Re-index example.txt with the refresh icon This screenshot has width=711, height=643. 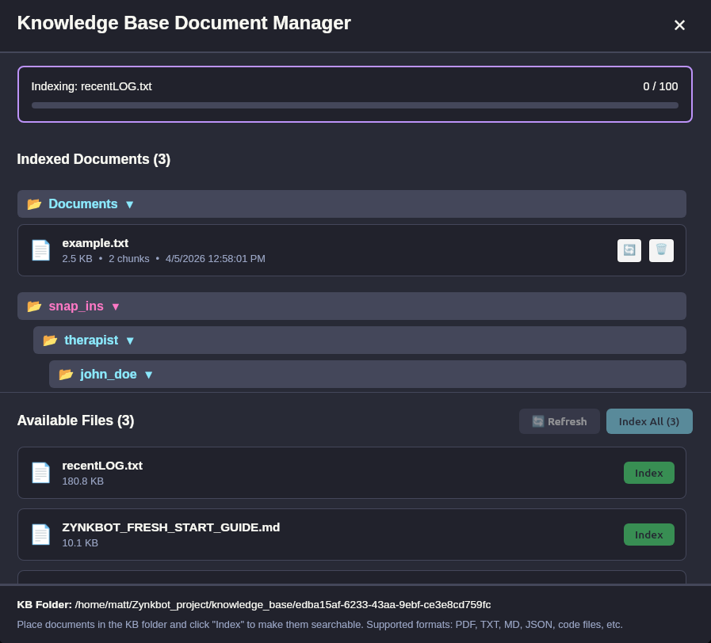click(629, 250)
